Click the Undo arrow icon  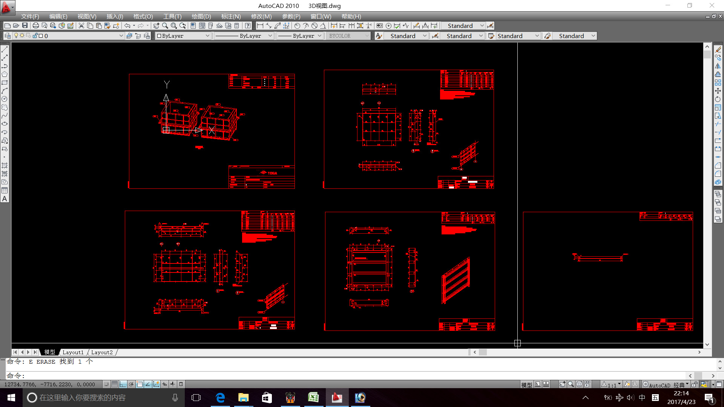pos(127,26)
